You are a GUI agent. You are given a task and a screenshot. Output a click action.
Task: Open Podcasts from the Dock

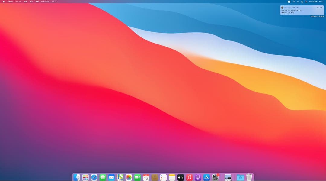click(x=197, y=178)
